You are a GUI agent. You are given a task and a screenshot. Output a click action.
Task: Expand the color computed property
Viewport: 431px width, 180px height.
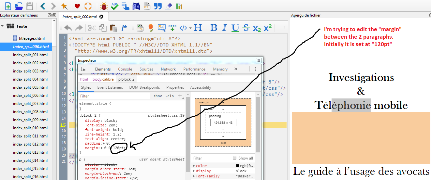193,166
